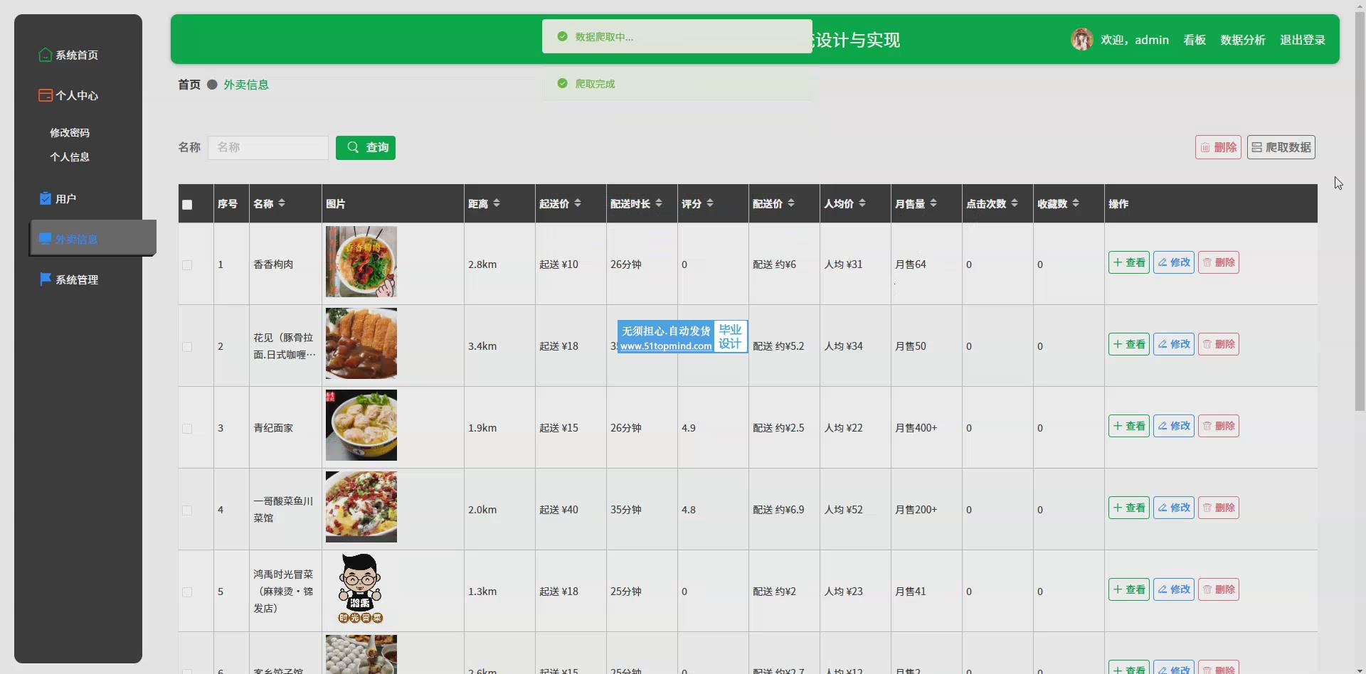Click 查看 button for 一哥酸菜鱼川菜馆
The height and width of the screenshot is (674, 1366).
(x=1128, y=508)
